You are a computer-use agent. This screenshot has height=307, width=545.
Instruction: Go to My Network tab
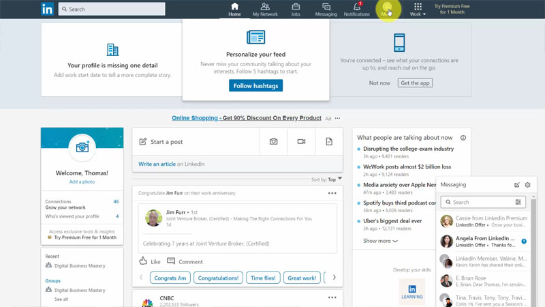point(265,9)
